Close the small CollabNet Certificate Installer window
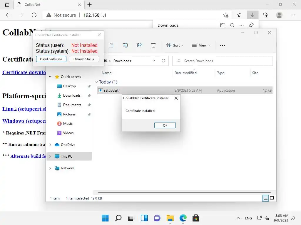 (99, 35)
